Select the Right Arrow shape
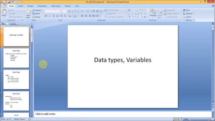Screen dimensions: 215x121 click(x=139, y=13)
